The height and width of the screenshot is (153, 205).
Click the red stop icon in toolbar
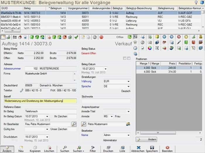(101, 37)
